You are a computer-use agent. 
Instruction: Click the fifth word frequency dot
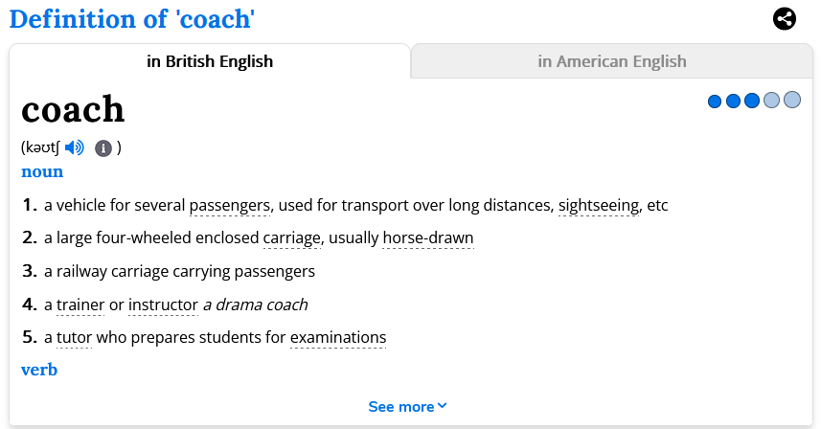point(791,100)
